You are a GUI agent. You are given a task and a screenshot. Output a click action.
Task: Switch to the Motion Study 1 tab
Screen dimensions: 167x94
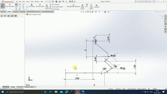29,87
